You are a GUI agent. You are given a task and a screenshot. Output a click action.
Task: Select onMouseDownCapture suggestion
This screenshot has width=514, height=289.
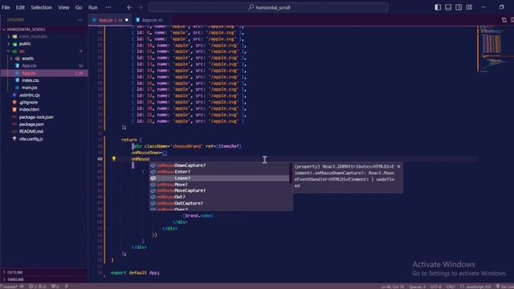[220, 165]
